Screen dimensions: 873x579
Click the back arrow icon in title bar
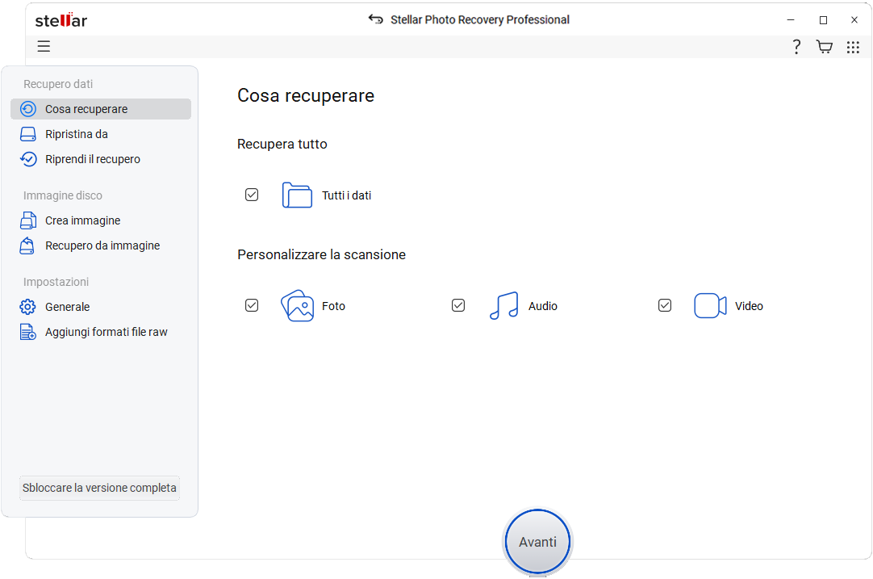point(376,19)
